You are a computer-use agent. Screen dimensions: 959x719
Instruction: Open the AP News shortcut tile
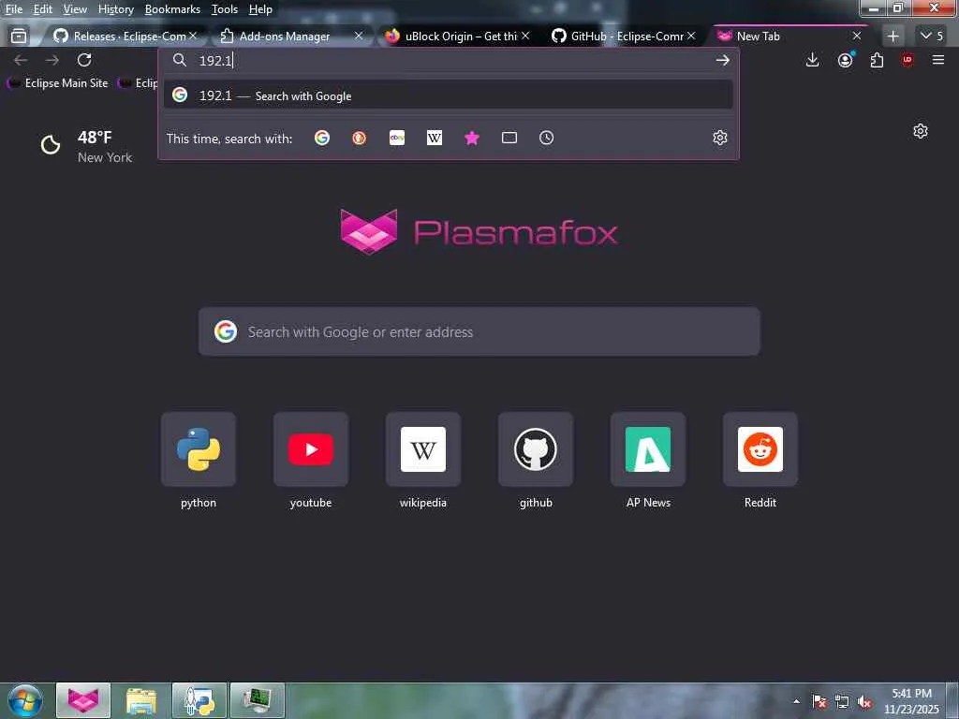click(648, 461)
